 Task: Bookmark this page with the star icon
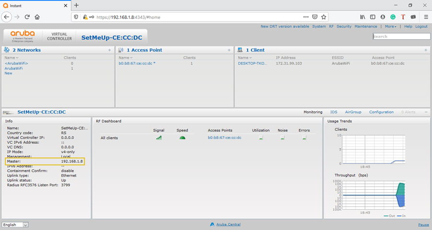324,17
